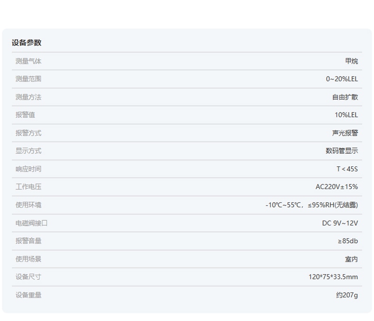
Task: Click the 10%LEL alarm value
Action: (346, 115)
